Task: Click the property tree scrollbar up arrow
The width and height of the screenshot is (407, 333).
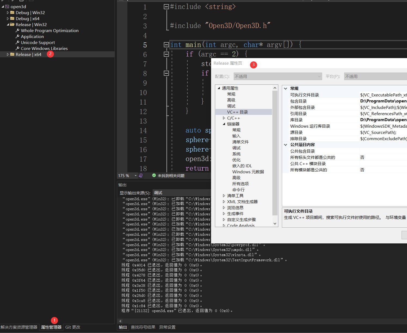Action: click(275, 88)
